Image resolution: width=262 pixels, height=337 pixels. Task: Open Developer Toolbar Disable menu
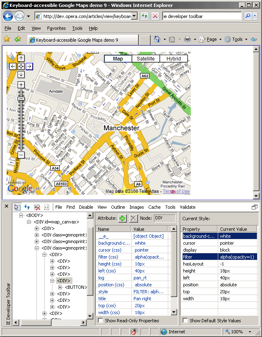click(86, 207)
